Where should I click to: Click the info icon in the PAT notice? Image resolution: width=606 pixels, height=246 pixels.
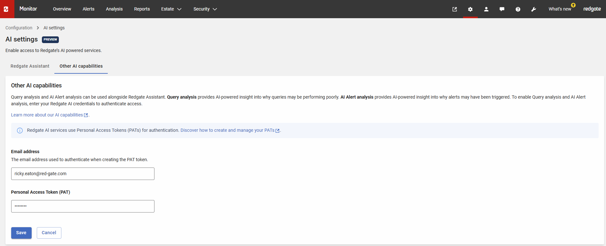pyautogui.click(x=20, y=130)
